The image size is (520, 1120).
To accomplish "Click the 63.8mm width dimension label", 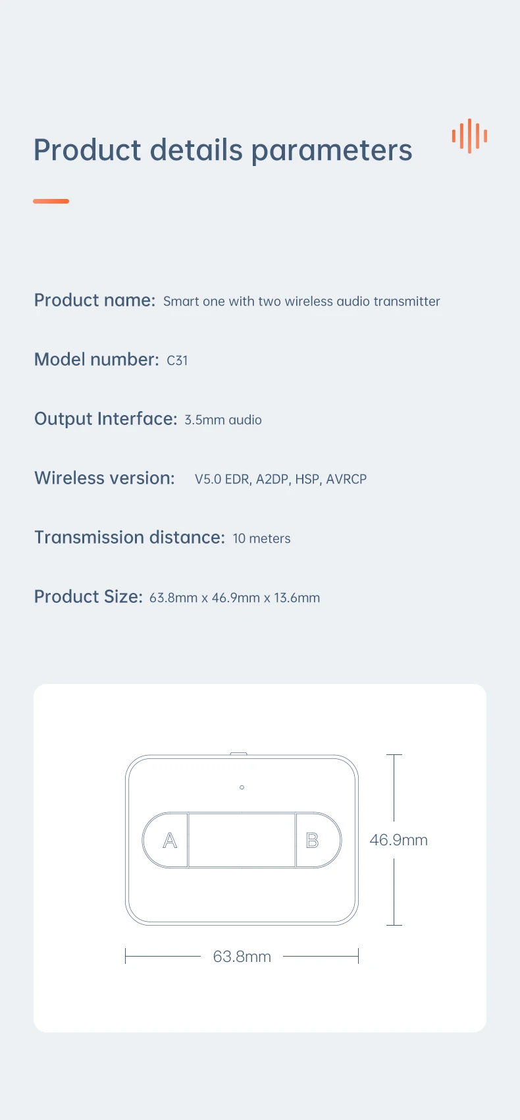I will [242, 957].
